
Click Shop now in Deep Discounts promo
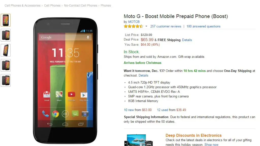click(211, 144)
